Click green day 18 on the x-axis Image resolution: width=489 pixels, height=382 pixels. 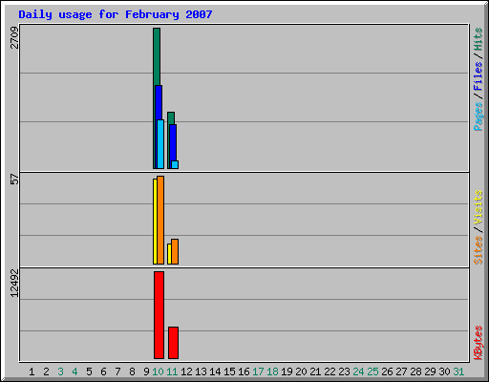pyautogui.click(x=272, y=371)
